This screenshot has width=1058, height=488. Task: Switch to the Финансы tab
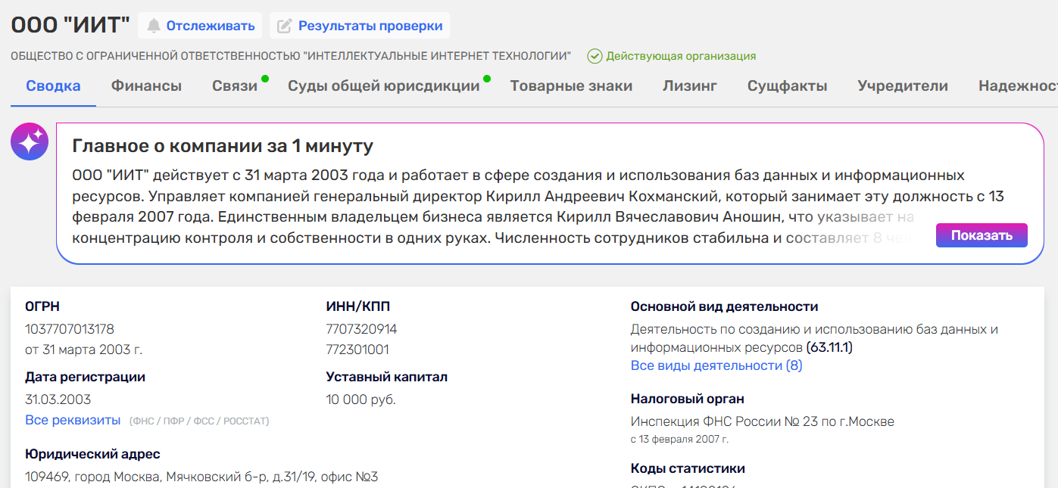click(x=146, y=85)
